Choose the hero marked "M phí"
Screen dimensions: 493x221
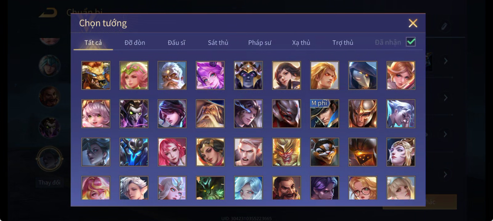(x=325, y=114)
